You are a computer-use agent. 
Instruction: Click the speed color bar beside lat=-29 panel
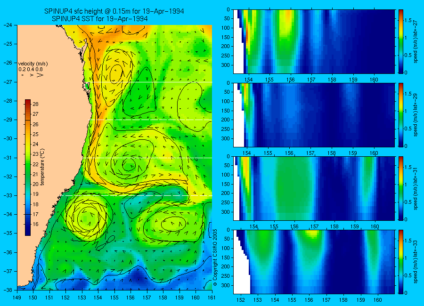401,115
